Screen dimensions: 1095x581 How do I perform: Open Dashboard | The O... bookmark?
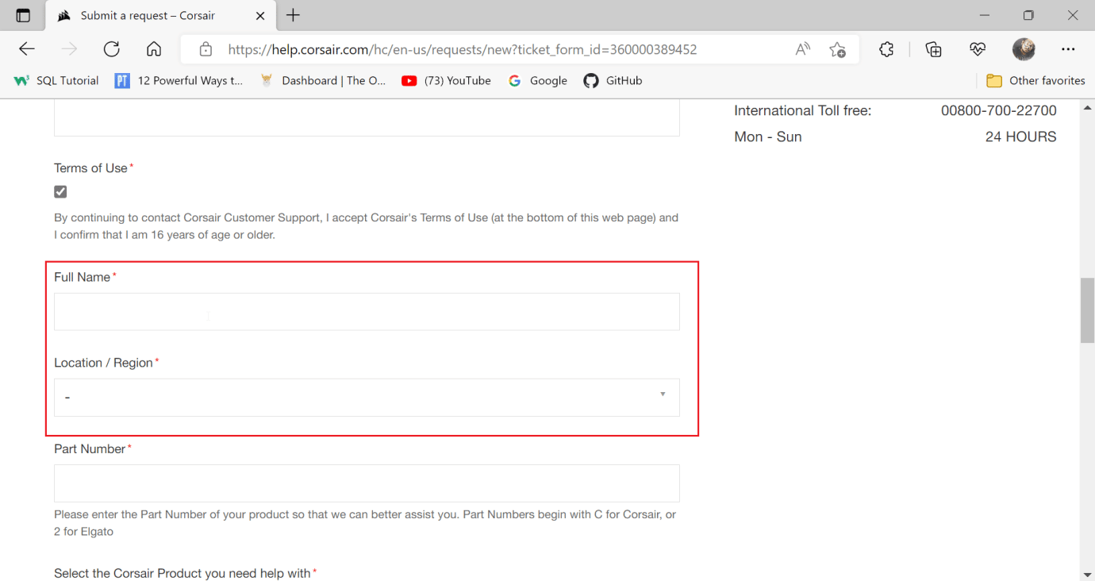(323, 80)
